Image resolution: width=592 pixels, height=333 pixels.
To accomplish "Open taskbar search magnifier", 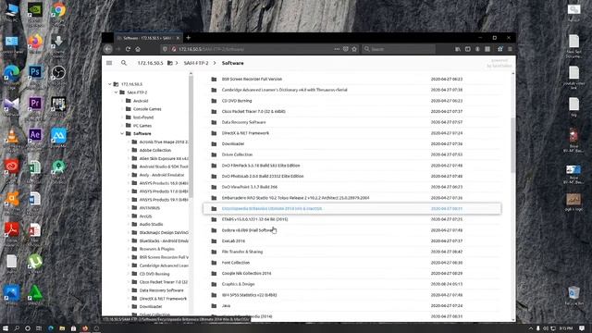I will (x=17, y=328).
